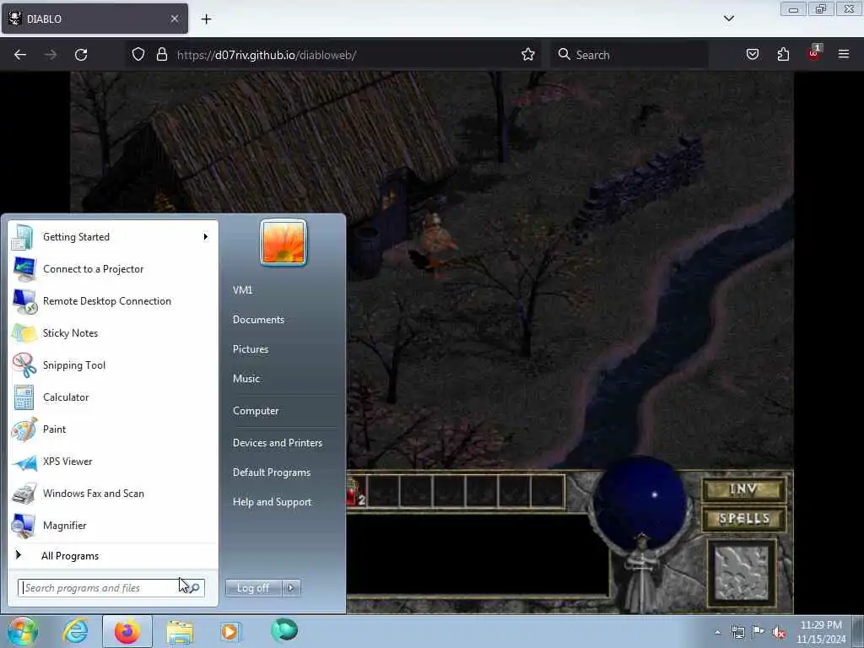Open a new browser tab
This screenshot has height=648, width=864.
click(206, 19)
